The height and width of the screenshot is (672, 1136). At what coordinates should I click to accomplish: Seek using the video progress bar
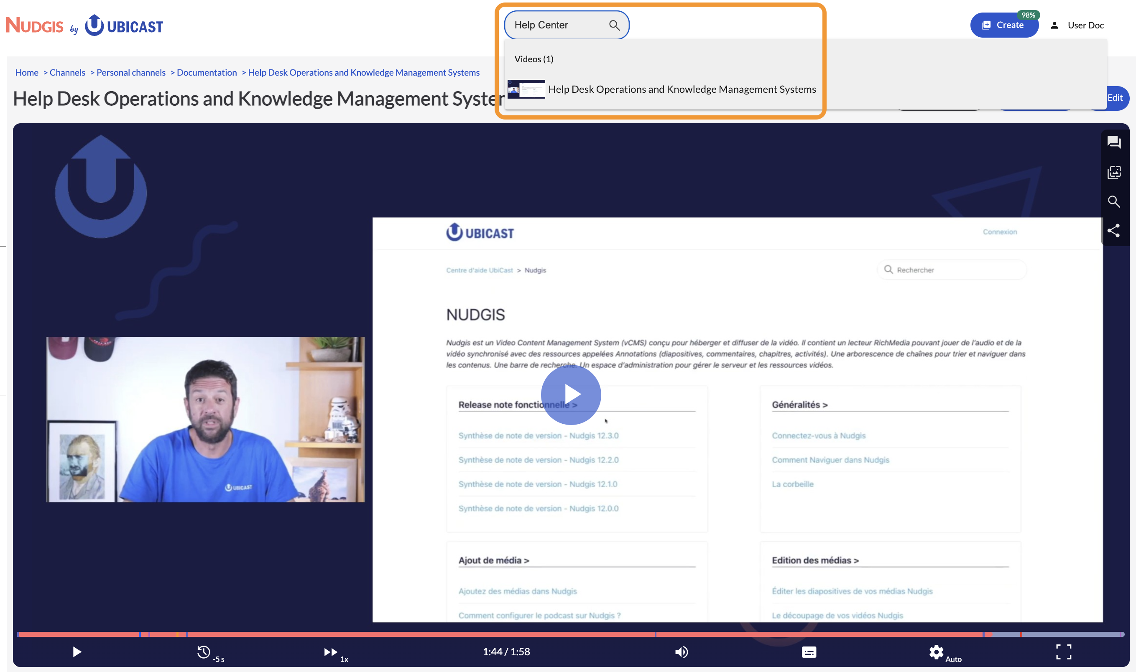(571, 634)
